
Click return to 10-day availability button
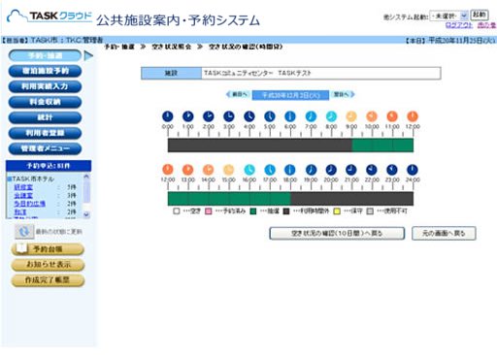tap(337, 233)
